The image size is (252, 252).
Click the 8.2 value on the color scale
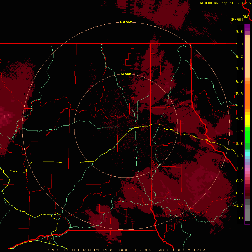[239, 56]
